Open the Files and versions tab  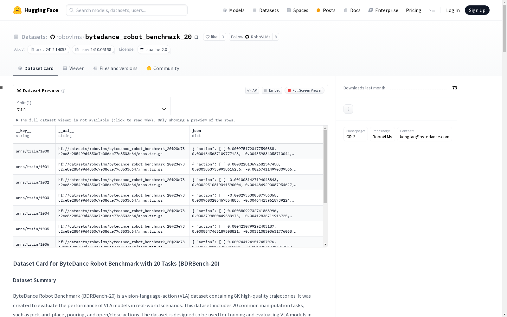coord(115,68)
